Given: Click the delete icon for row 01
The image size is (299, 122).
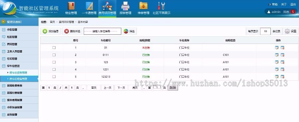Looking at the screenshot, I should pos(282,48).
